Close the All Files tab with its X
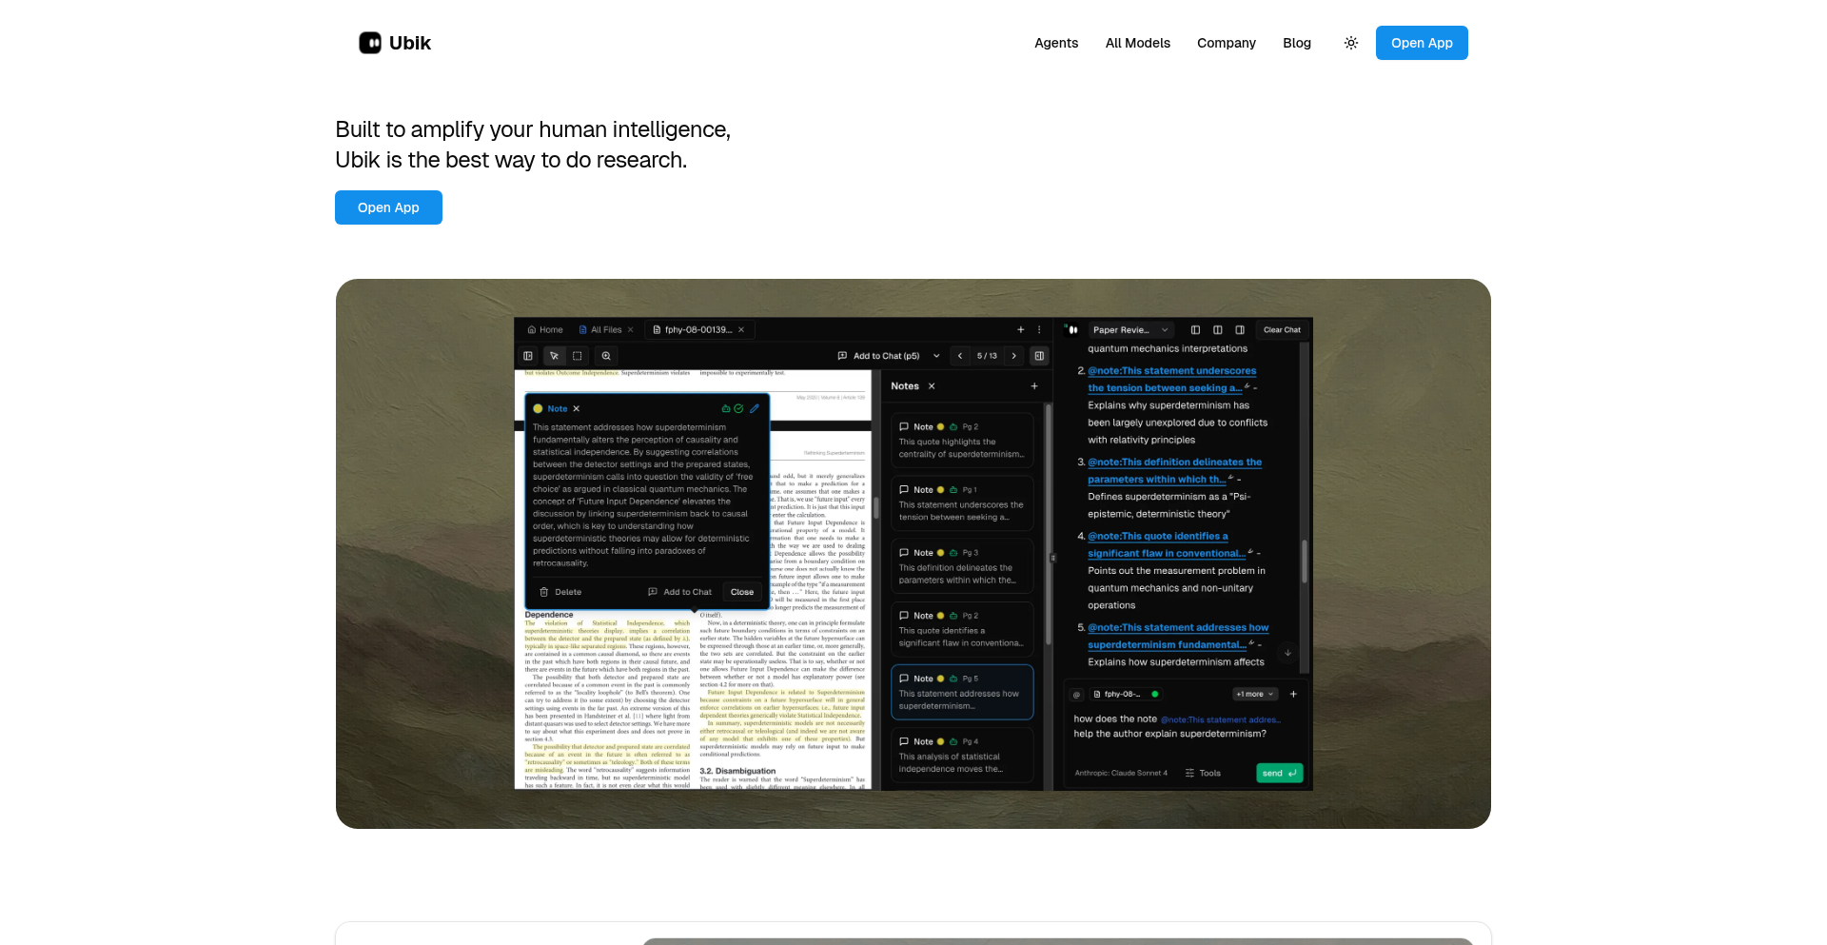The width and height of the screenshot is (1827, 945). (630, 330)
